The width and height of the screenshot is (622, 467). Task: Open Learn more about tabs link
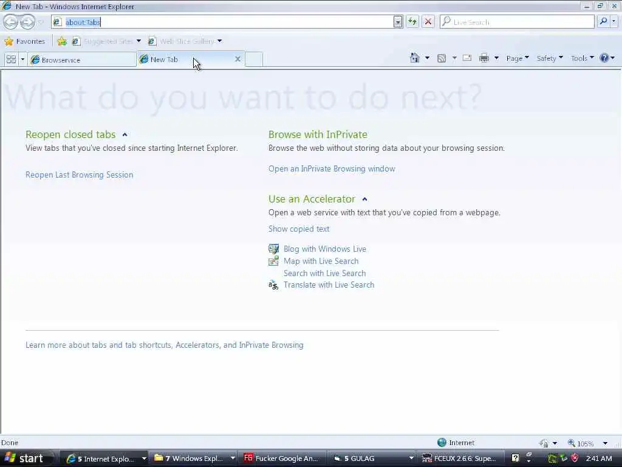(x=164, y=345)
